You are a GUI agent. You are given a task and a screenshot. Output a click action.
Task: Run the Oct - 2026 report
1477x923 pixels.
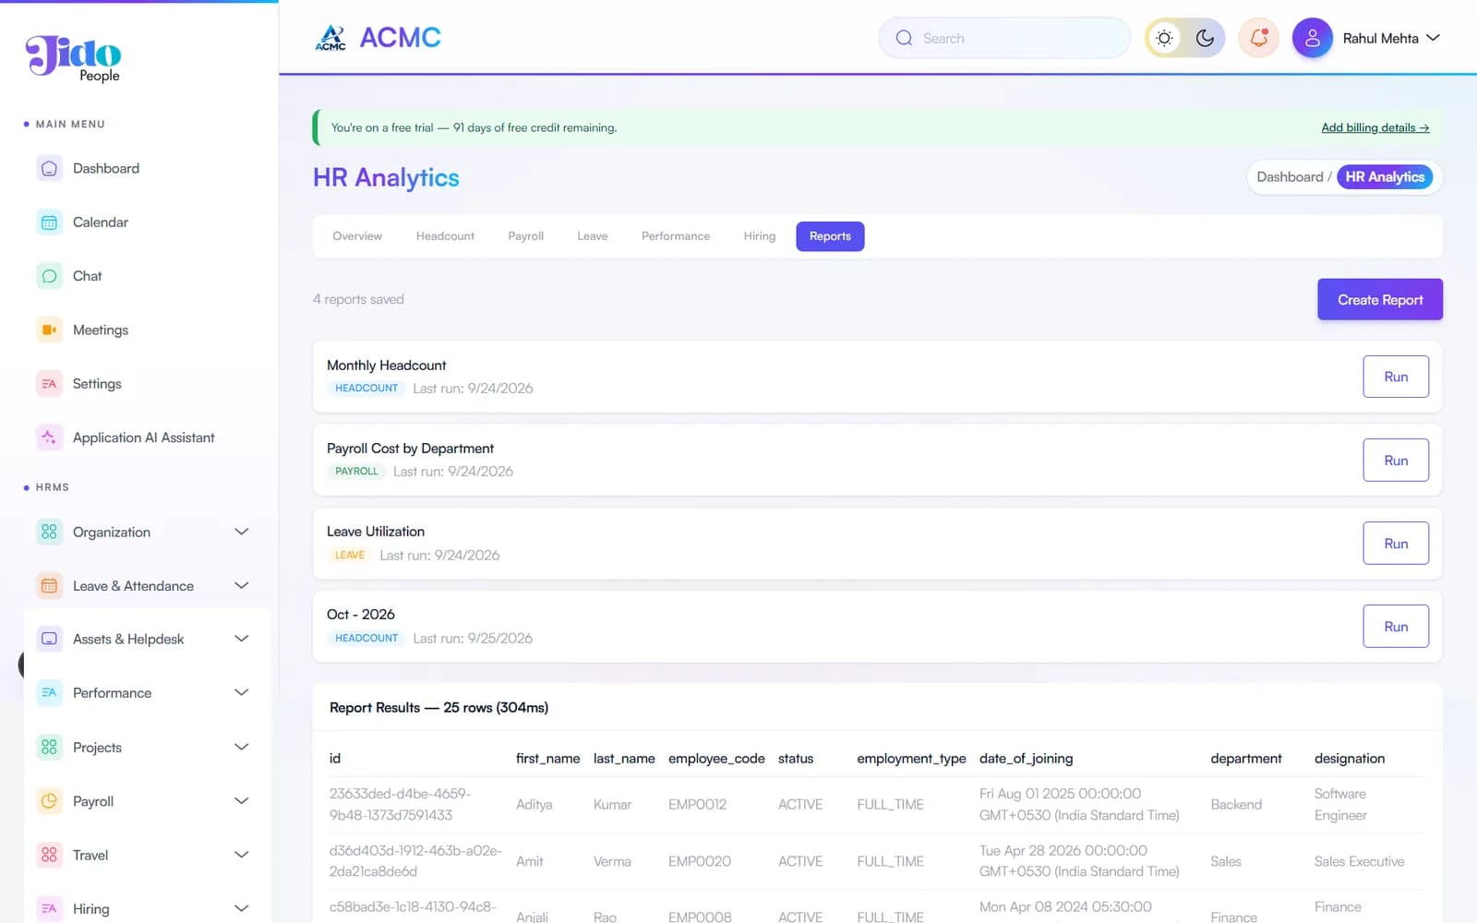coord(1396,627)
